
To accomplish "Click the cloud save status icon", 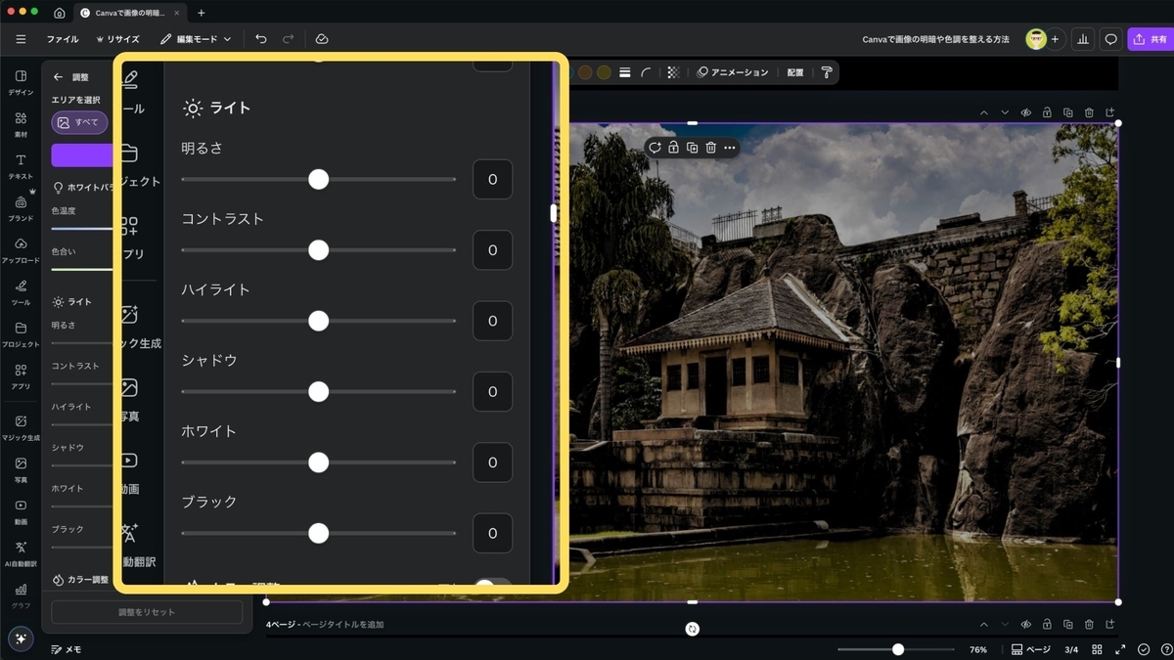I will [322, 39].
